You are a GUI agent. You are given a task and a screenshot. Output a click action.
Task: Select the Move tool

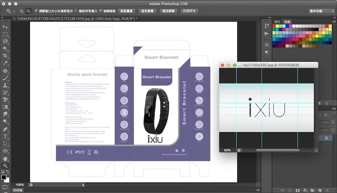point(5,27)
